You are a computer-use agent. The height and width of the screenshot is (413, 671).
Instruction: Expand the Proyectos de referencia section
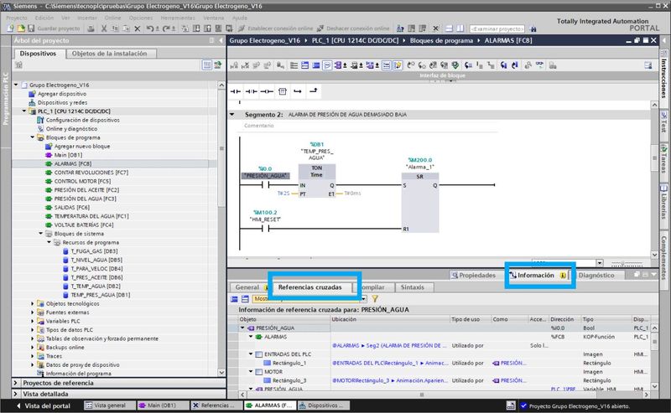(16, 383)
